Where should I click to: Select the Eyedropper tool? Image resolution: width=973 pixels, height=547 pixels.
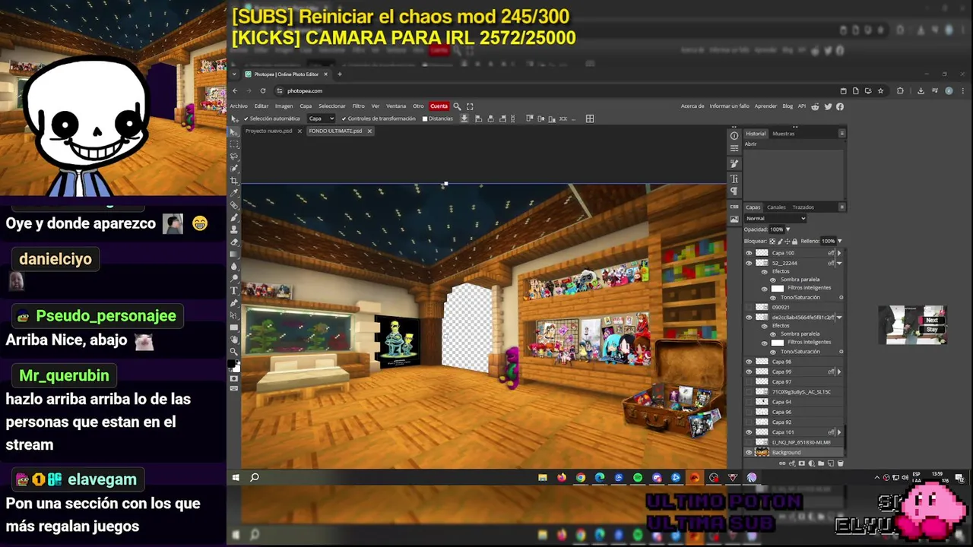pos(234,194)
